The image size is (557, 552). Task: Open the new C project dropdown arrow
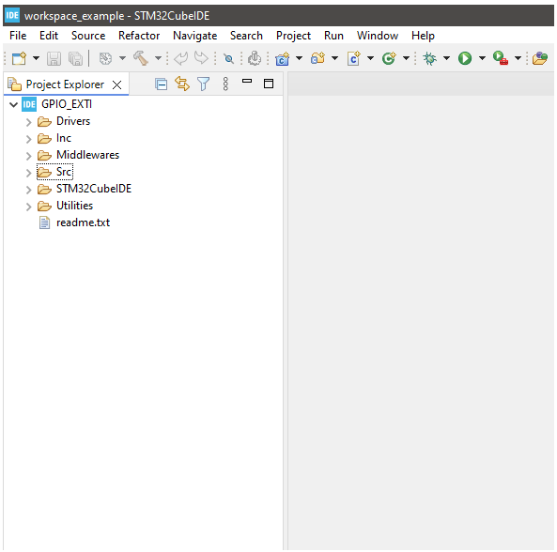point(299,58)
